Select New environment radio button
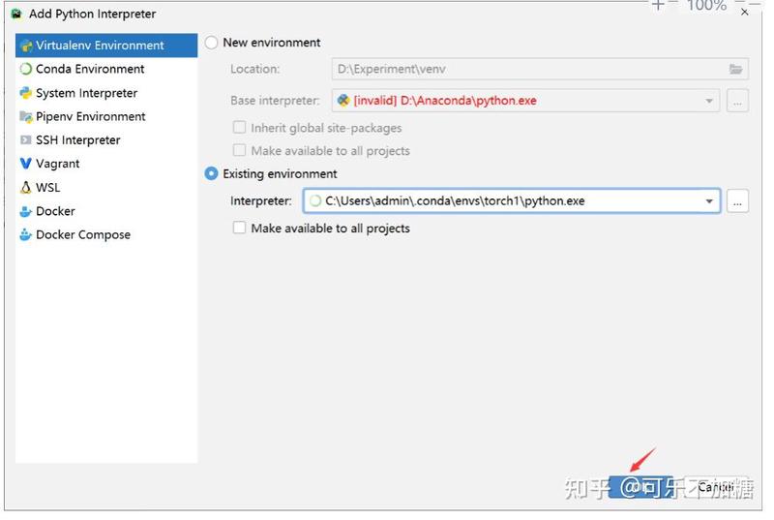The image size is (774, 520). click(x=211, y=43)
